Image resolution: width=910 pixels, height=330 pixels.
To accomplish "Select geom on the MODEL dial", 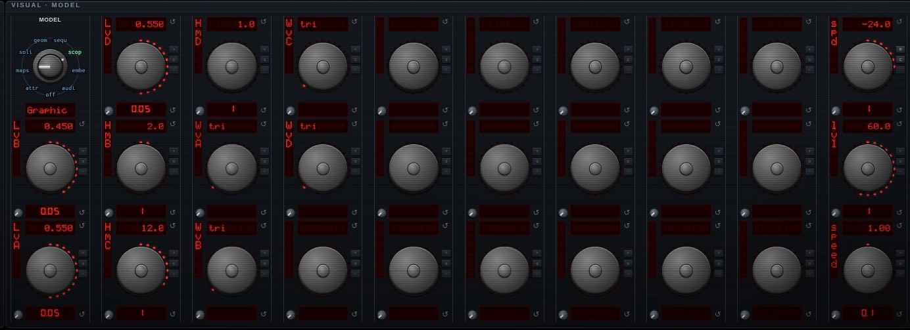I will point(40,41).
